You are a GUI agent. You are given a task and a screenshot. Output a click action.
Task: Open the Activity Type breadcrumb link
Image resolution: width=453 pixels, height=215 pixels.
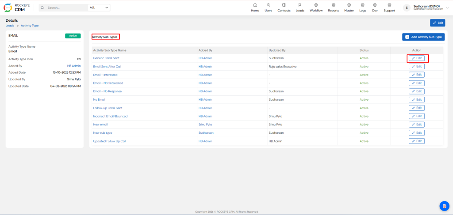coord(30,26)
